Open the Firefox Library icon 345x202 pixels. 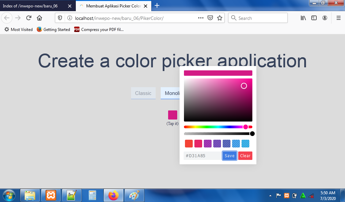(x=303, y=18)
